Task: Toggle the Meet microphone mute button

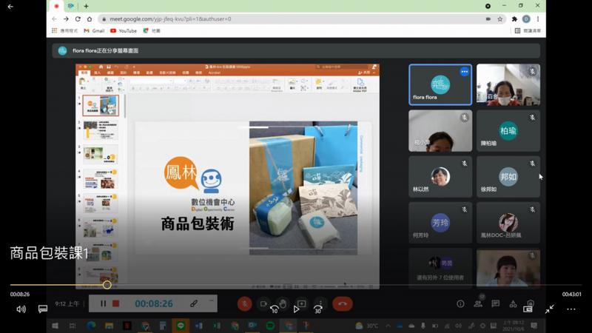Action: pyautogui.click(x=244, y=303)
